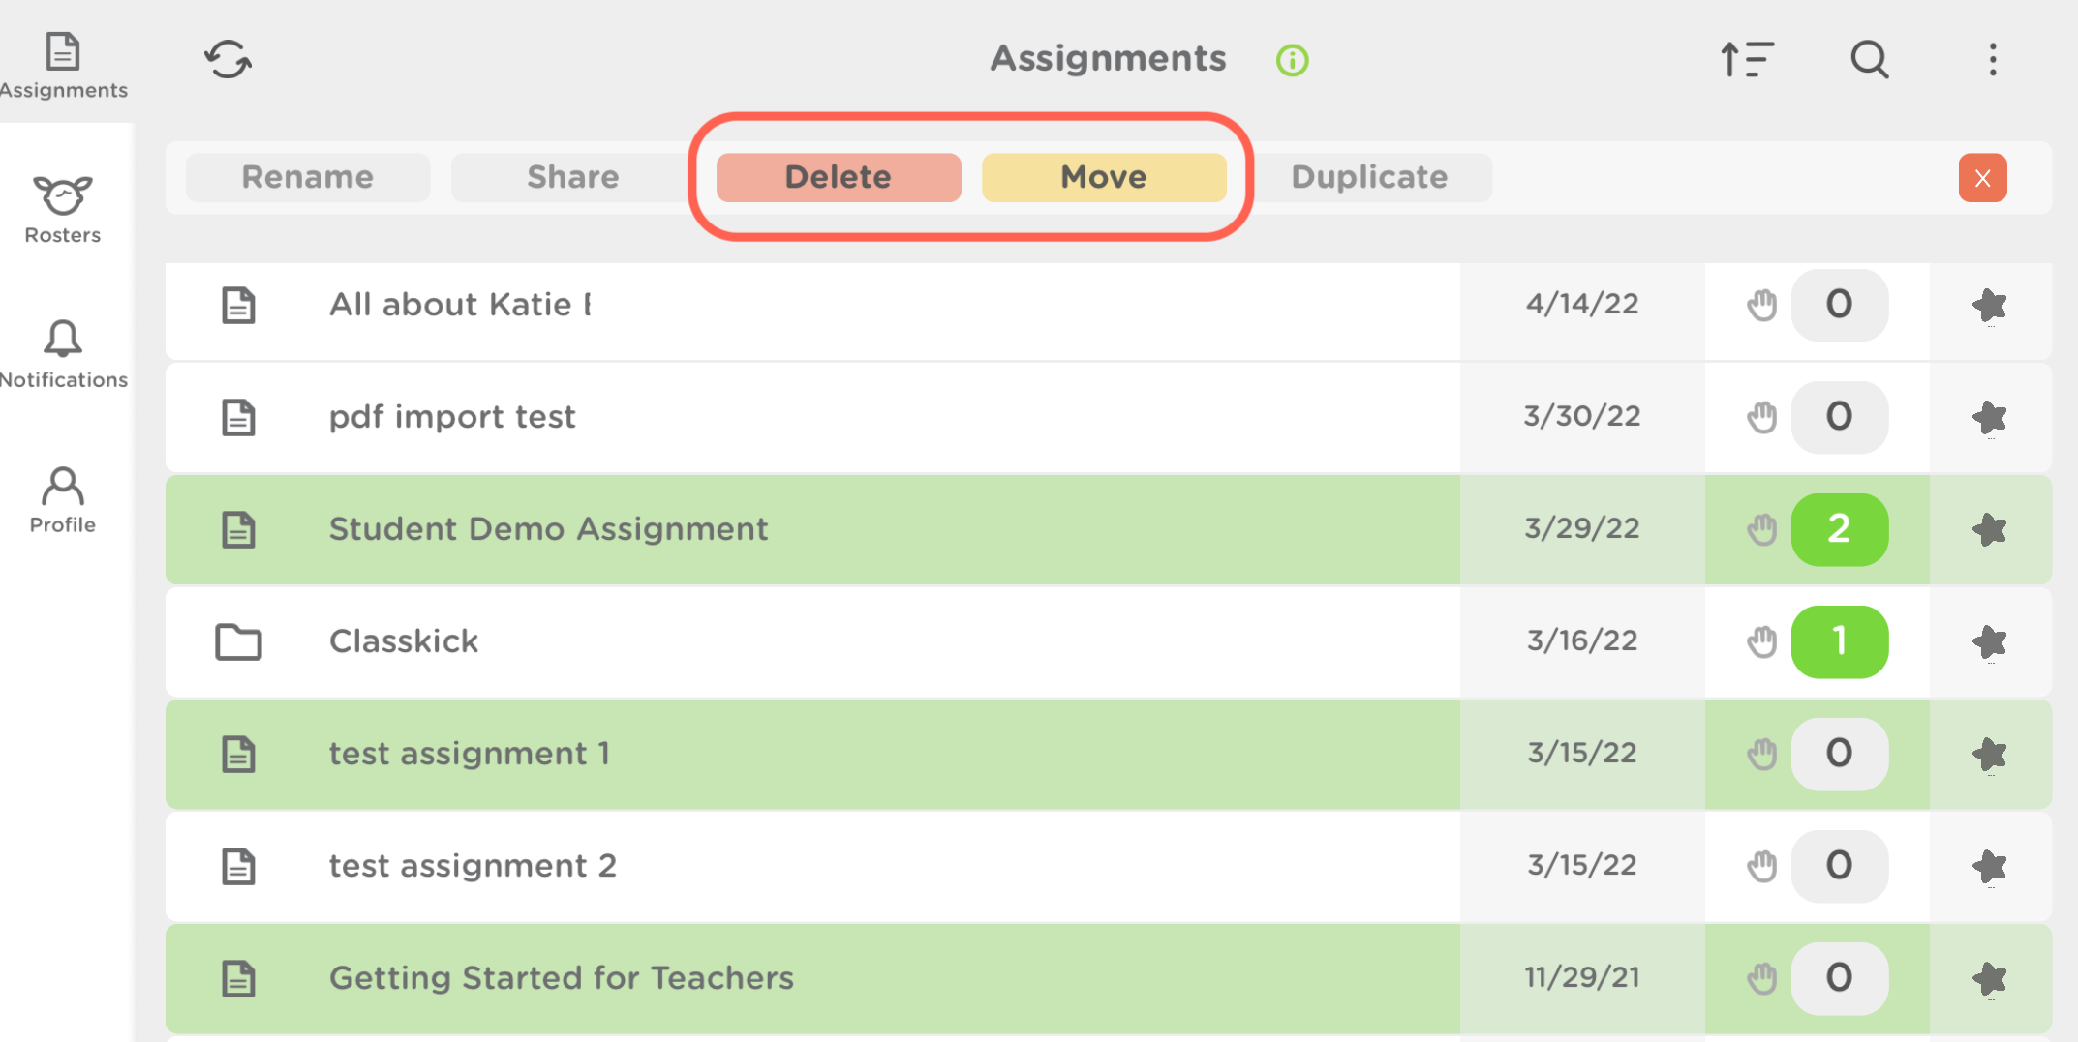Click the Delete button

pyautogui.click(x=839, y=177)
